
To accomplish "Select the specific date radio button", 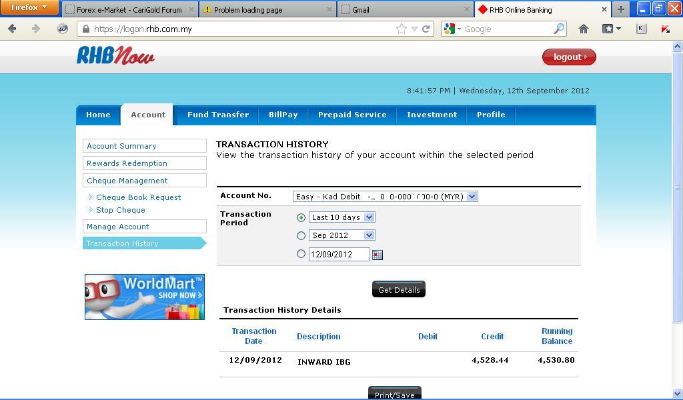I will (301, 254).
